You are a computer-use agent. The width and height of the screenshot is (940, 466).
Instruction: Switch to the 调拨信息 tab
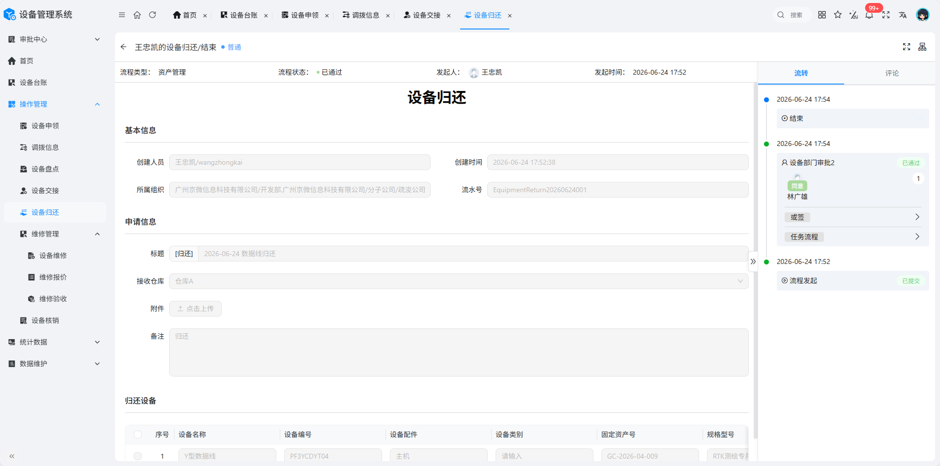361,15
